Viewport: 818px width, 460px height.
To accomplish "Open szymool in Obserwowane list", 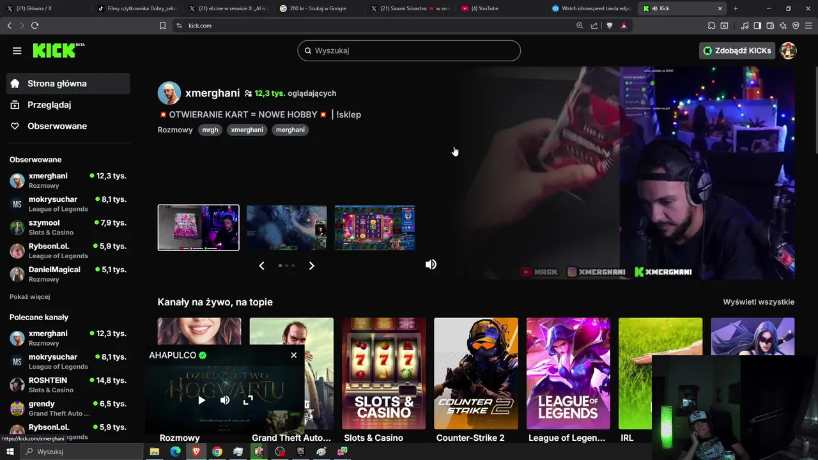I will [x=68, y=227].
